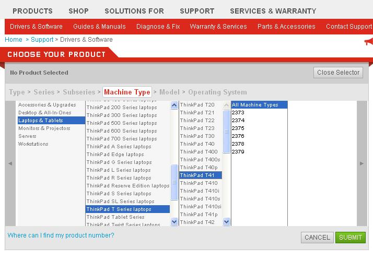
Task: Pick ThinkPad T41 subseries
Action: (201, 175)
